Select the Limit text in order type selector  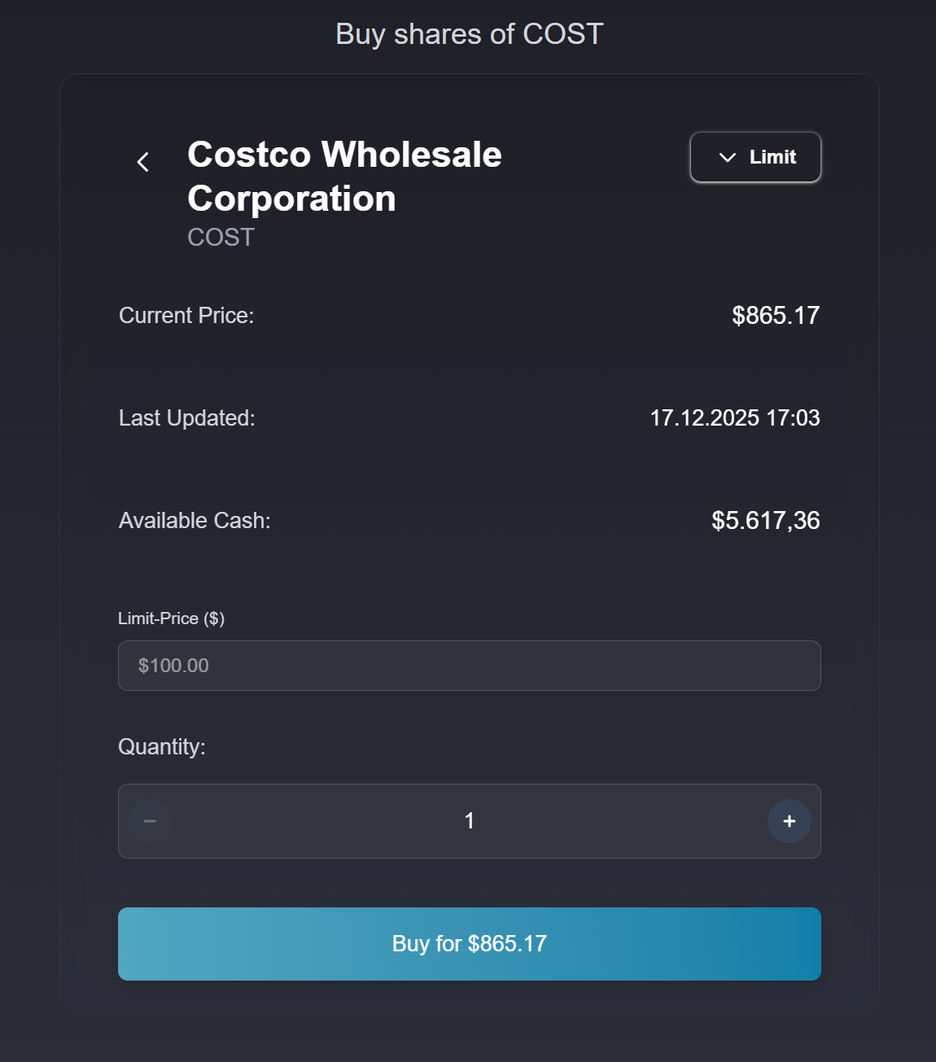pyautogui.click(x=772, y=157)
